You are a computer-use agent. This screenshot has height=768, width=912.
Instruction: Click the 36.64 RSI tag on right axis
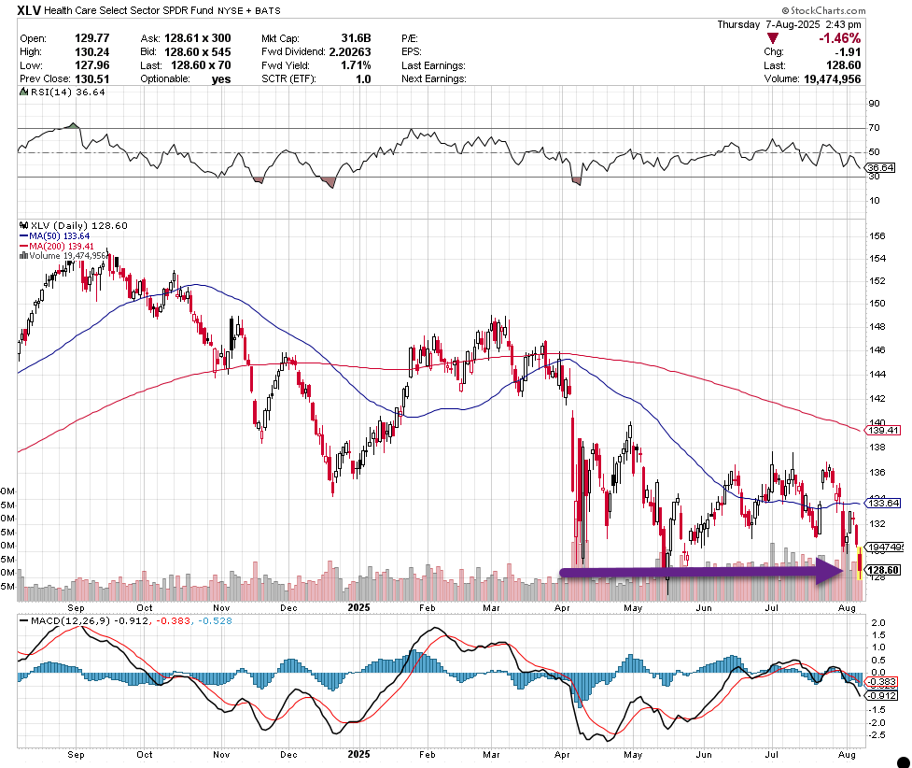tap(880, 167)
